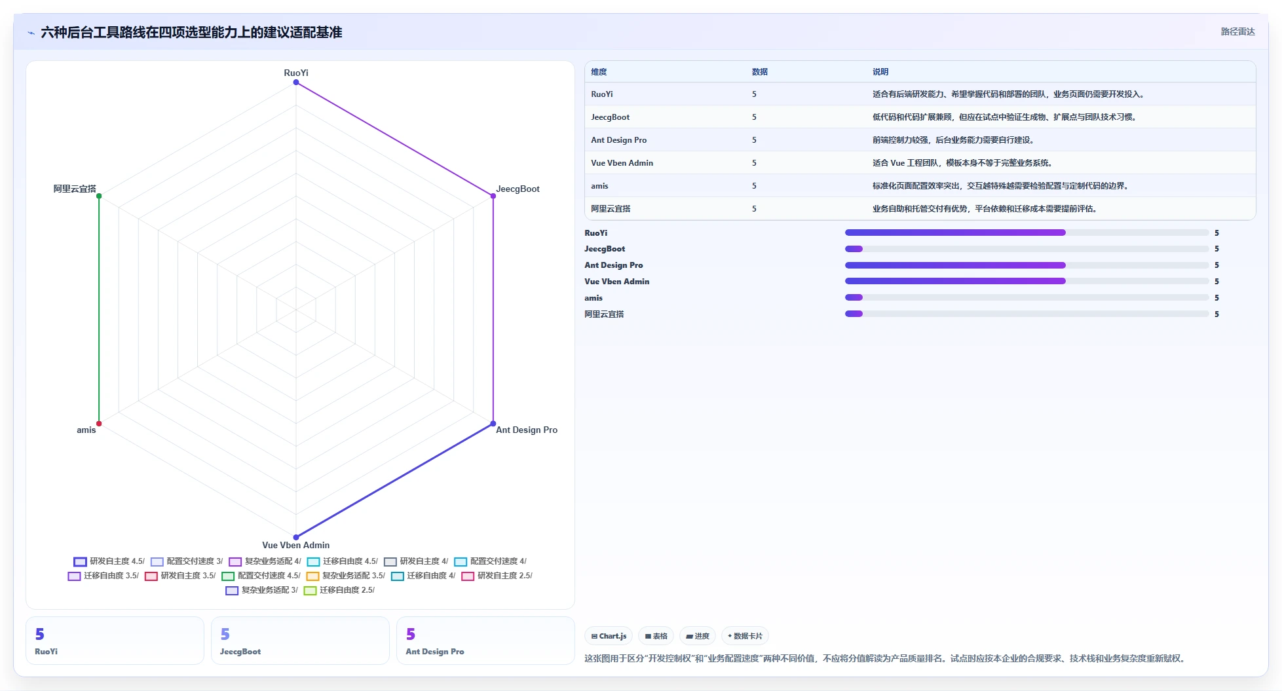Image resolution: width=1282 pixels, height=691 pixels.
Task: Click the 维度 column header
Action: [599, 72]
